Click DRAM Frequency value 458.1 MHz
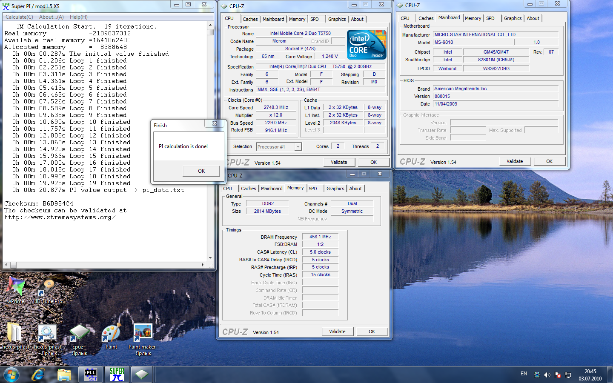 click(x=320, y=237)
